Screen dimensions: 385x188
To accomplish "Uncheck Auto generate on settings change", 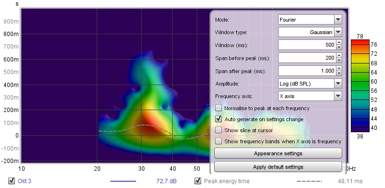I will coord(218,119).
